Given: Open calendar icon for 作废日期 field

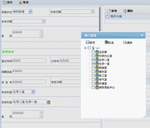Looking at the screenshot, I should point(92,12).
